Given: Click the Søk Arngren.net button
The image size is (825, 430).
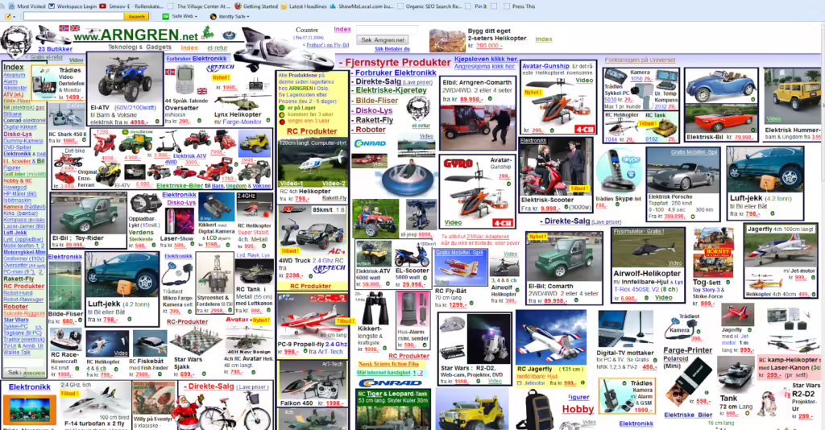Looking at the screenshot, I should [x=383, y=40].
